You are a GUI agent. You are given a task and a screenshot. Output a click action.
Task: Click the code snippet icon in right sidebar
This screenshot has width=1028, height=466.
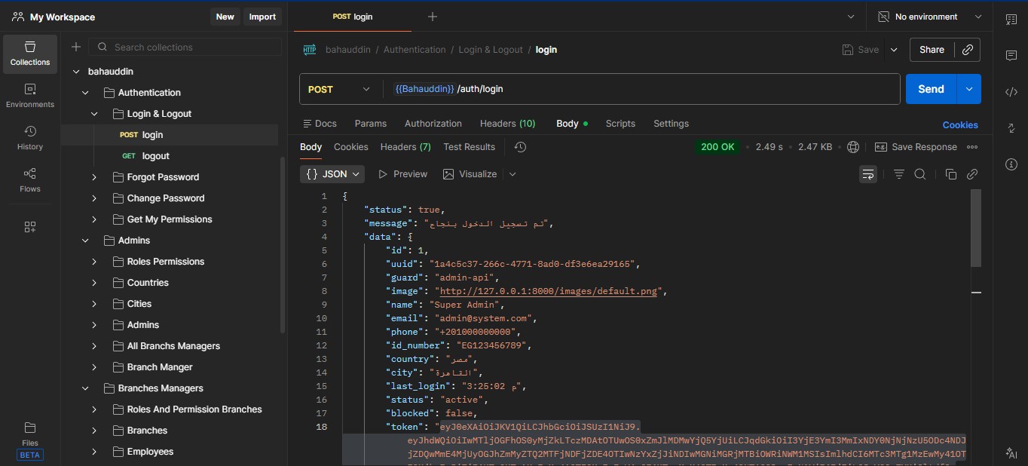1011,92
